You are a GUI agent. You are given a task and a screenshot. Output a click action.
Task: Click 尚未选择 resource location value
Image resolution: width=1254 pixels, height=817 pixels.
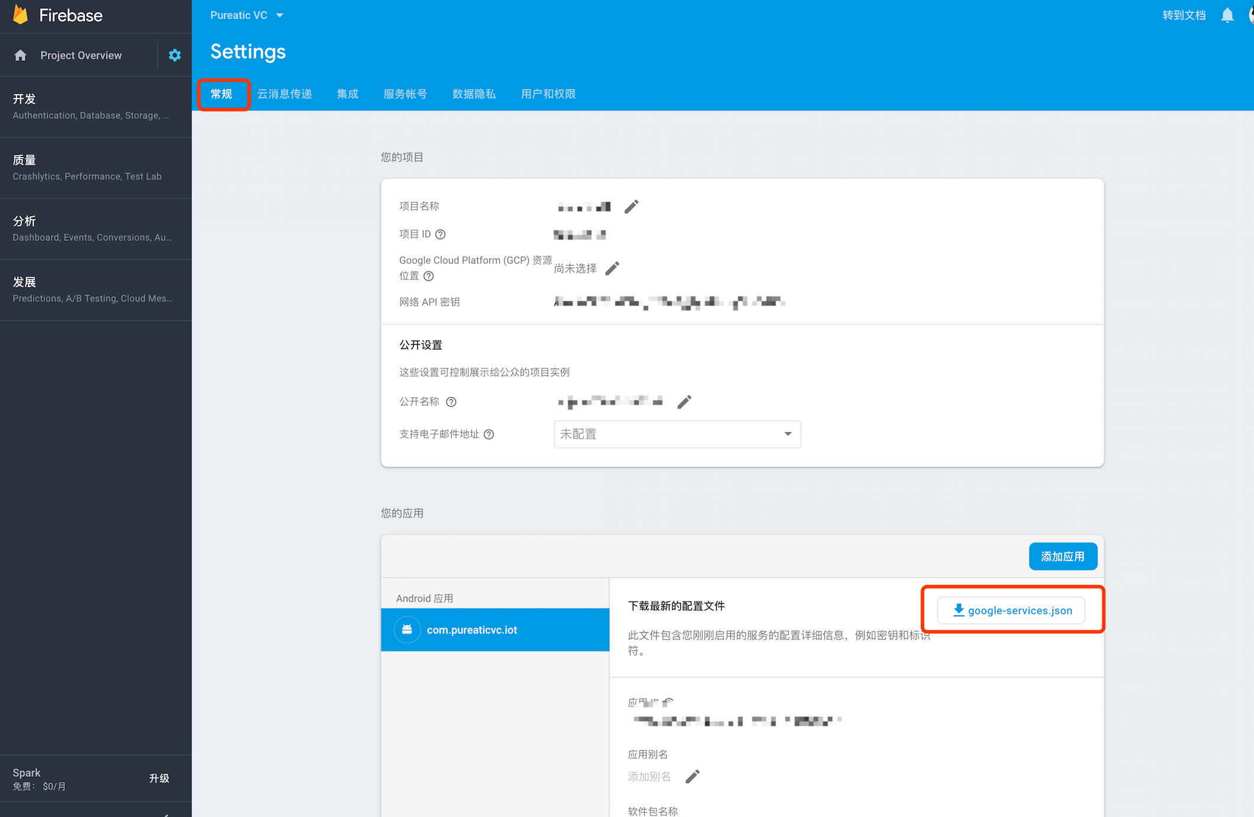point(576,269)
